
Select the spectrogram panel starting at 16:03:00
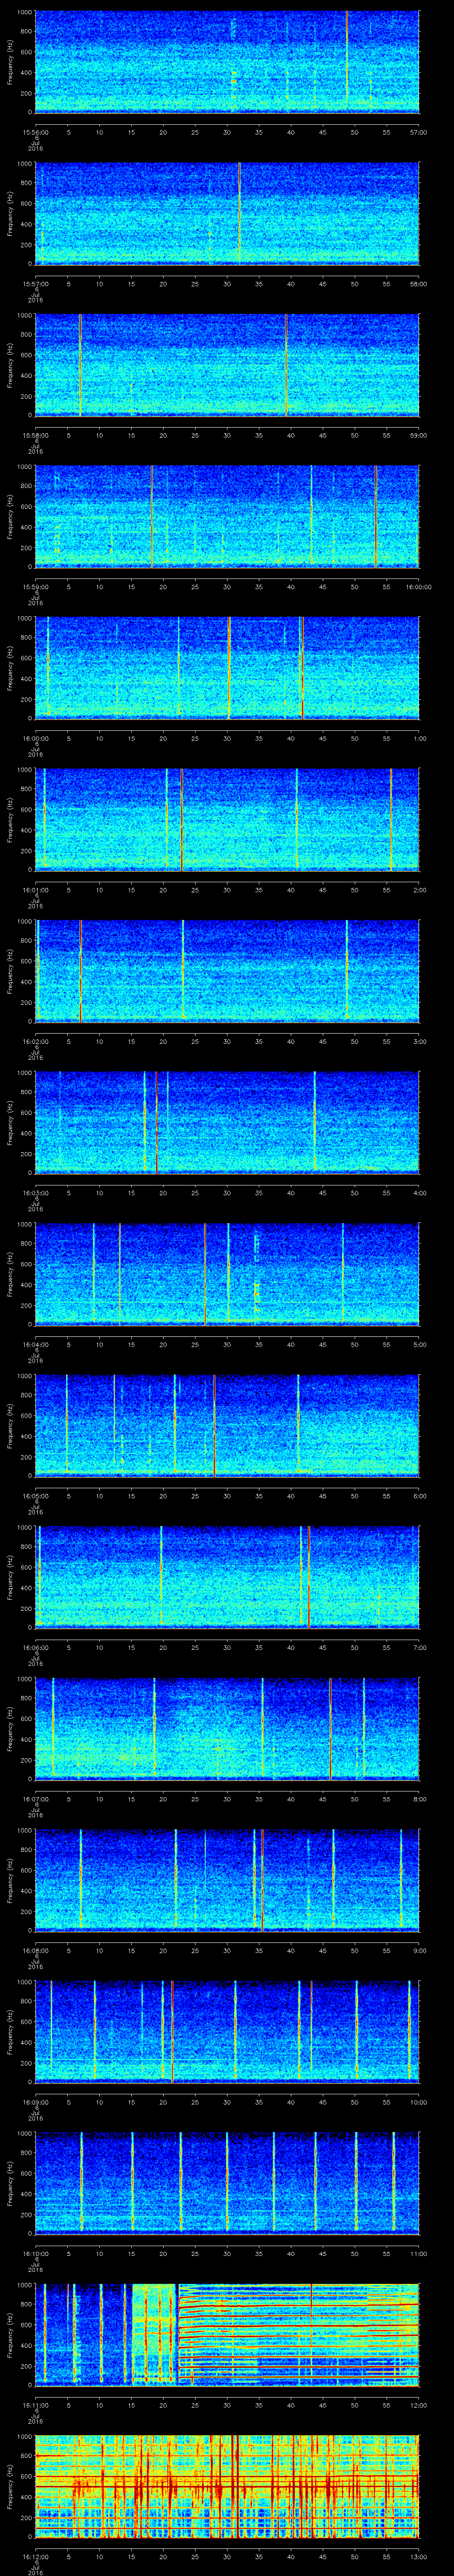(x=227, y=1123)
